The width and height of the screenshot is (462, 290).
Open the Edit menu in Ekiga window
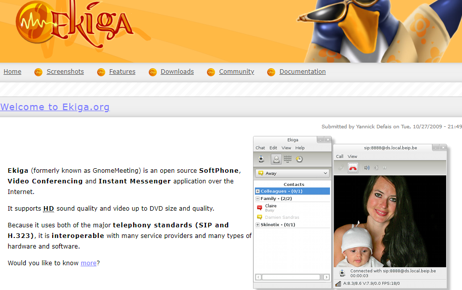273,148
